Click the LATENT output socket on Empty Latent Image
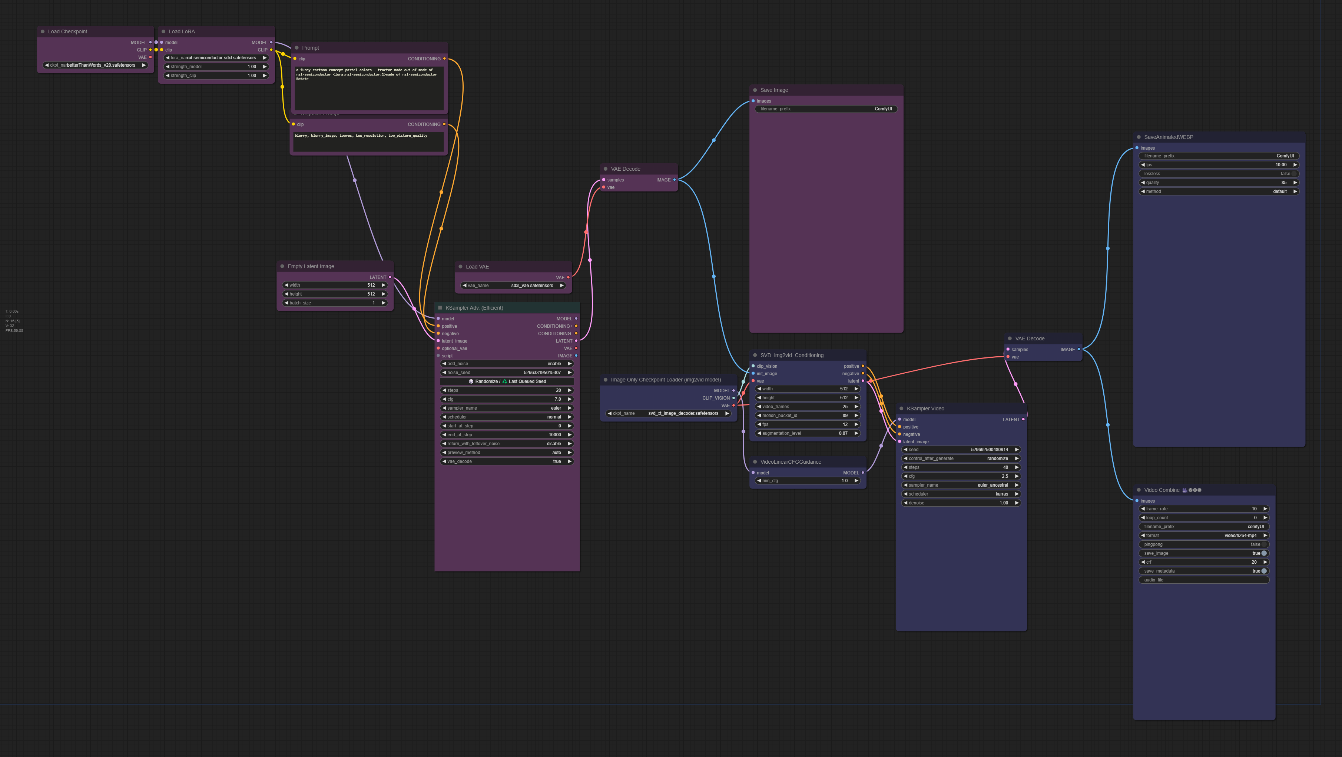The image size is (1342, 757). 390,277
